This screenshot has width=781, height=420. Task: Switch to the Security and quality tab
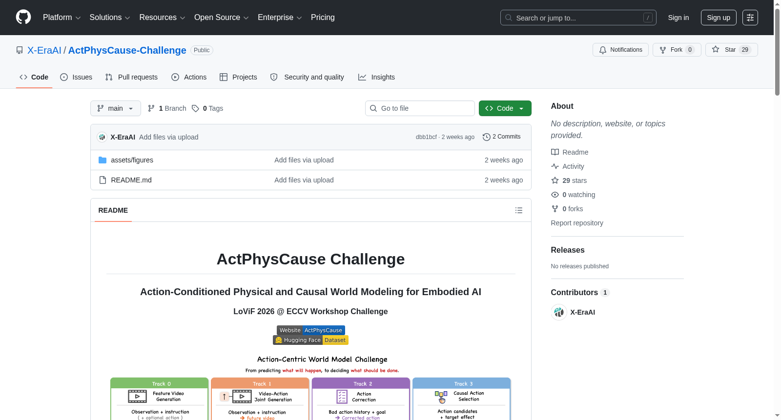pos(307,77)
